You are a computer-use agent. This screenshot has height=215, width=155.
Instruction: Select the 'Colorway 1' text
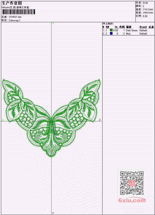coord(14,20)
